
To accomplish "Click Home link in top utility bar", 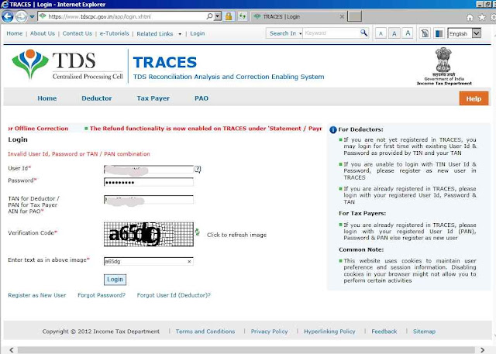I will click(15, 33).
